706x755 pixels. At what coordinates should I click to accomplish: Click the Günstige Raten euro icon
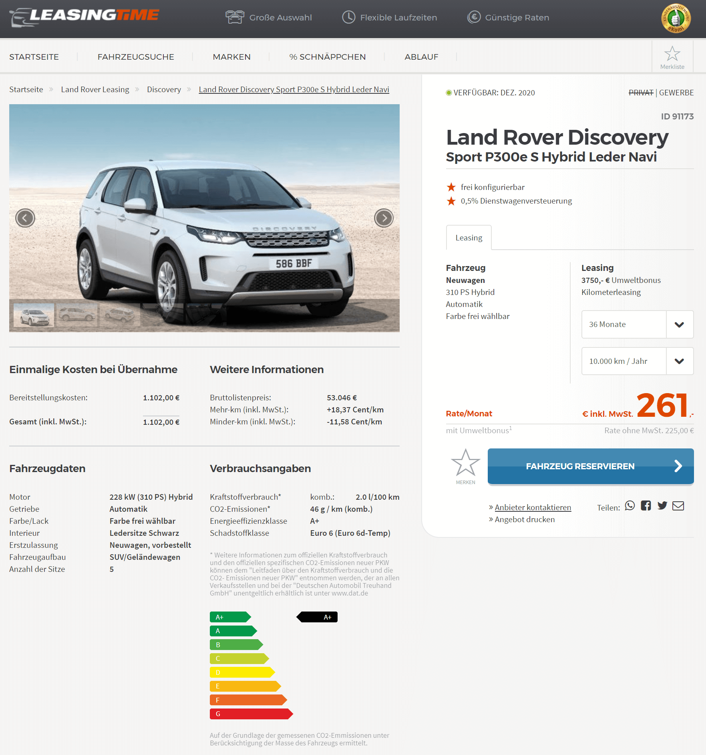pyautogui.click(x=474, y=17)
